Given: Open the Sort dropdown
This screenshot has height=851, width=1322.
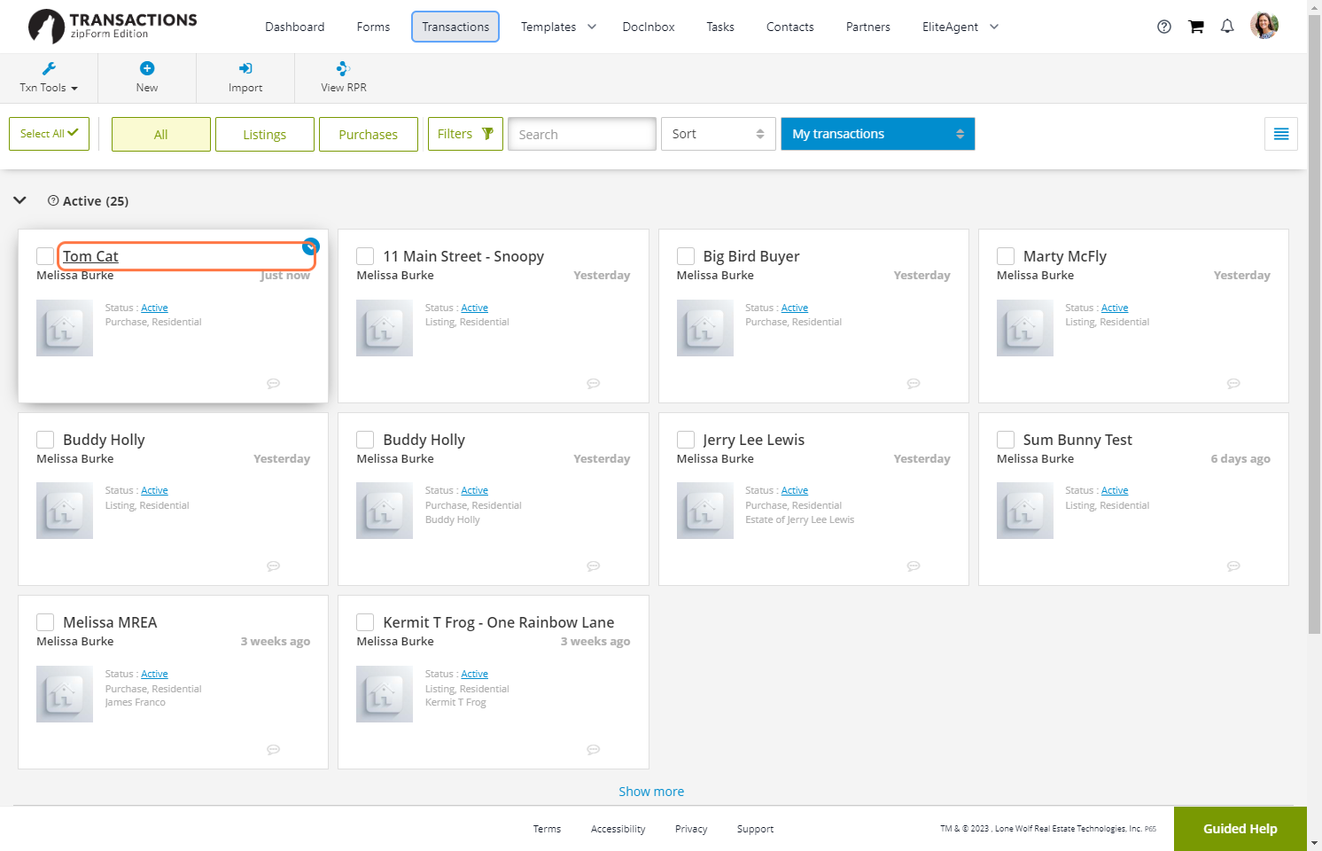Looking at the screenshot, I should point(719,134).
